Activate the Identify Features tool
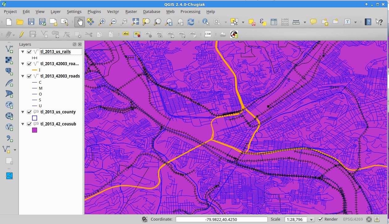The height and width of the screenshot is (224, 389). 206,22
